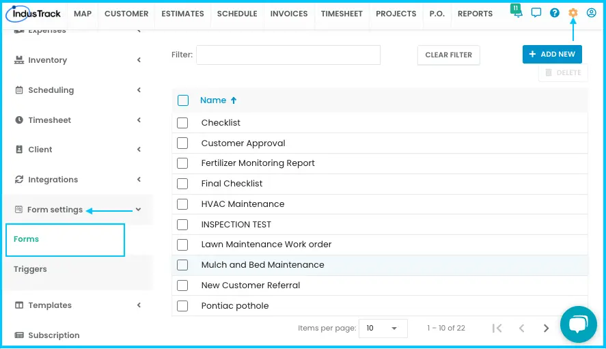
Task: Open the REPORTS menu
Action: (x=475, y=14)
